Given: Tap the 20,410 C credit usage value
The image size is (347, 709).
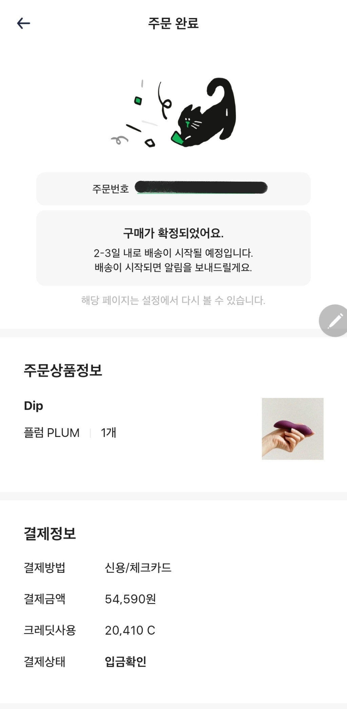Looking at the screenshot, I should (x=130, y=631).
